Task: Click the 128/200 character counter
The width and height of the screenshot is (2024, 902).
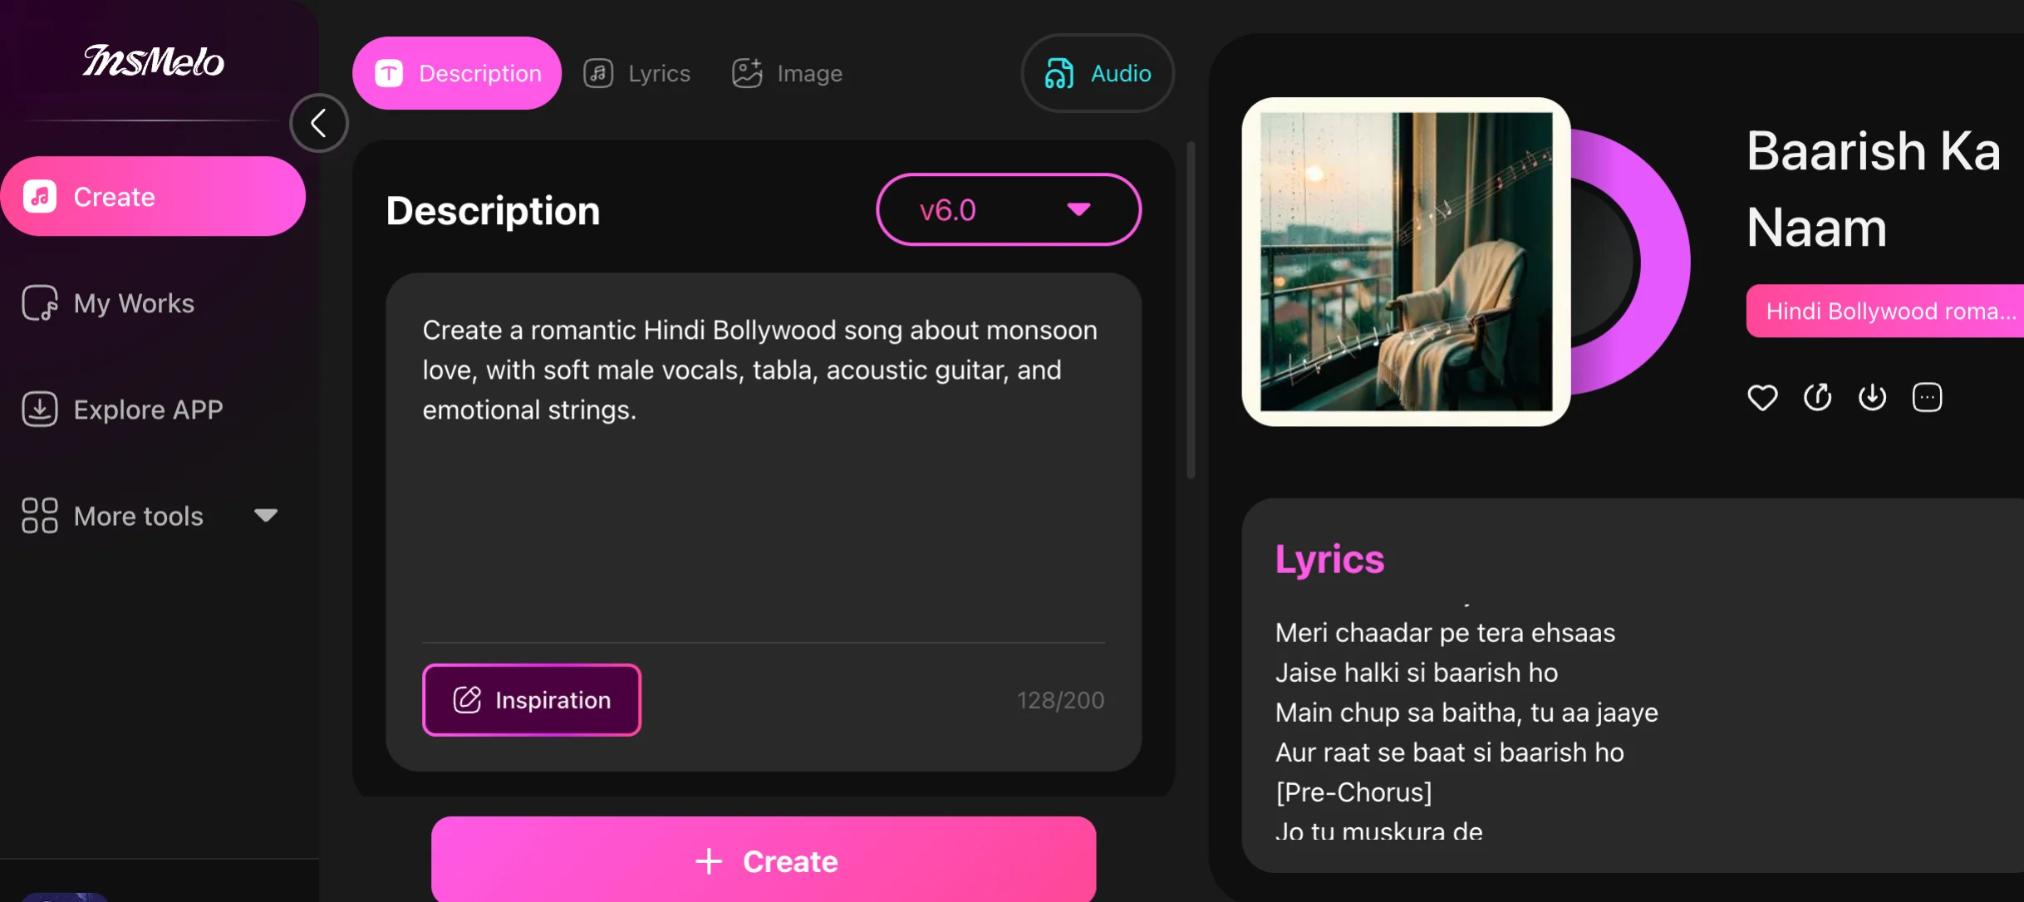Action: (x=1060, y=700)
